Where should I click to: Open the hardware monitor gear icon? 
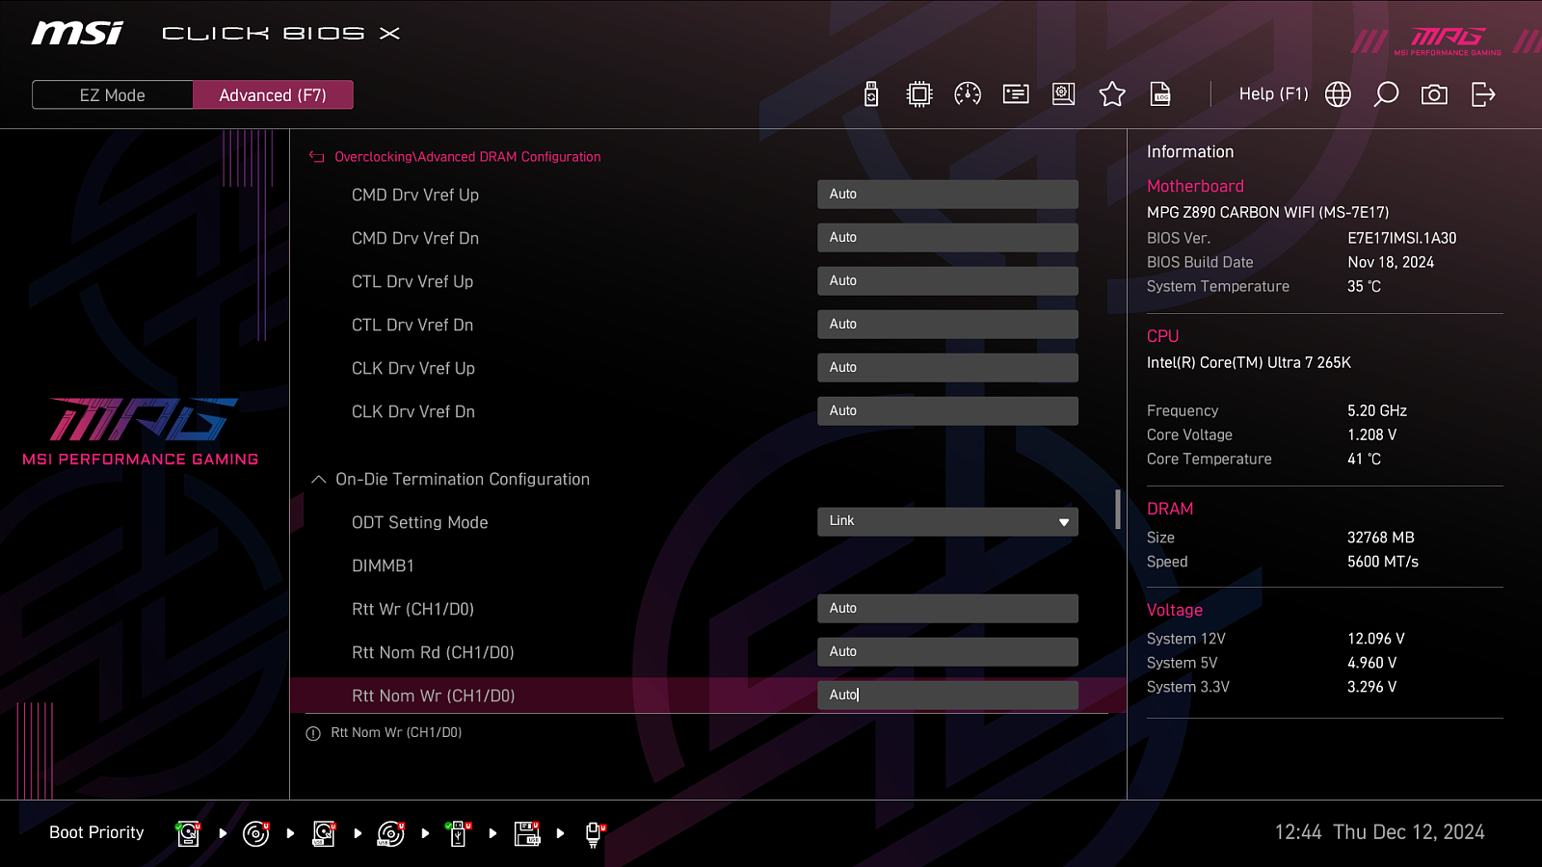(x=1064, y=94)
